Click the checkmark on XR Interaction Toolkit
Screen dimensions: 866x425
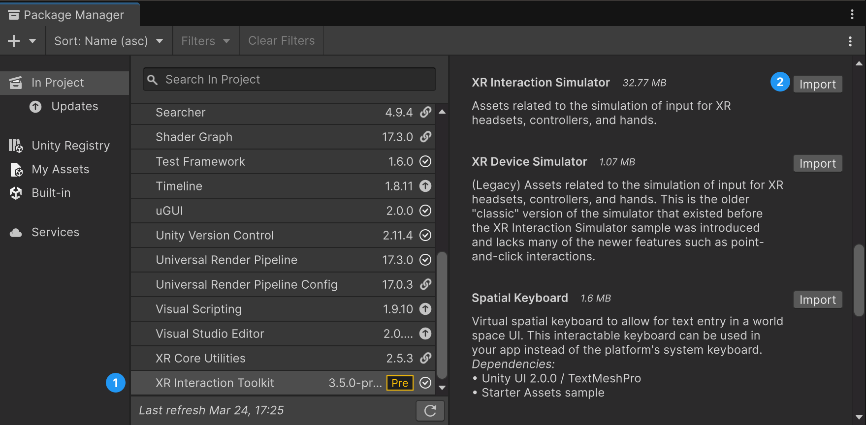click(425, 383)
